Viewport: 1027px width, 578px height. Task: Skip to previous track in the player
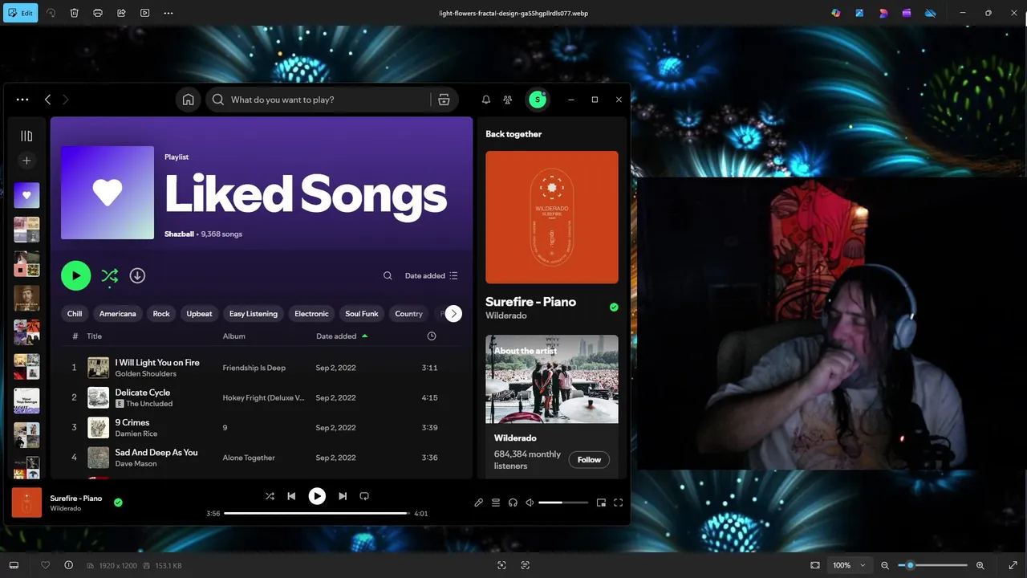tap(291, 496)
